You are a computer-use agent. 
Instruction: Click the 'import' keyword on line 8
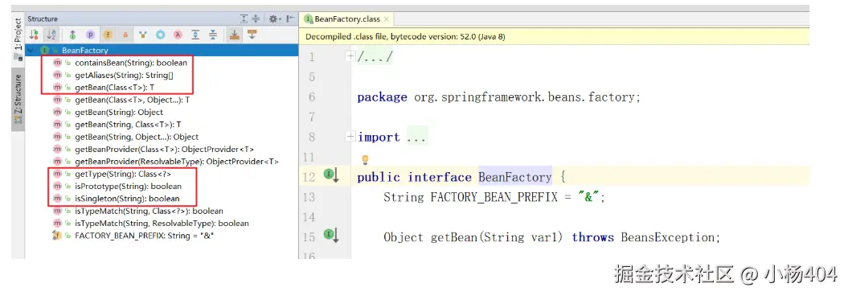point(379,137)
